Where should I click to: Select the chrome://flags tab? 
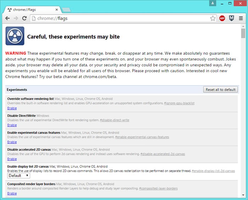(x=32, y=9)
